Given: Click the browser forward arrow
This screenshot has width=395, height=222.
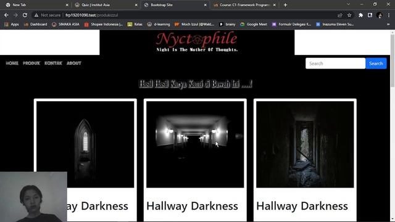Looking at the screenshot, I should (x=15, y=15).
